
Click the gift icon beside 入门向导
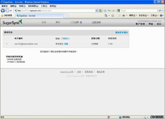coord(81,22)
